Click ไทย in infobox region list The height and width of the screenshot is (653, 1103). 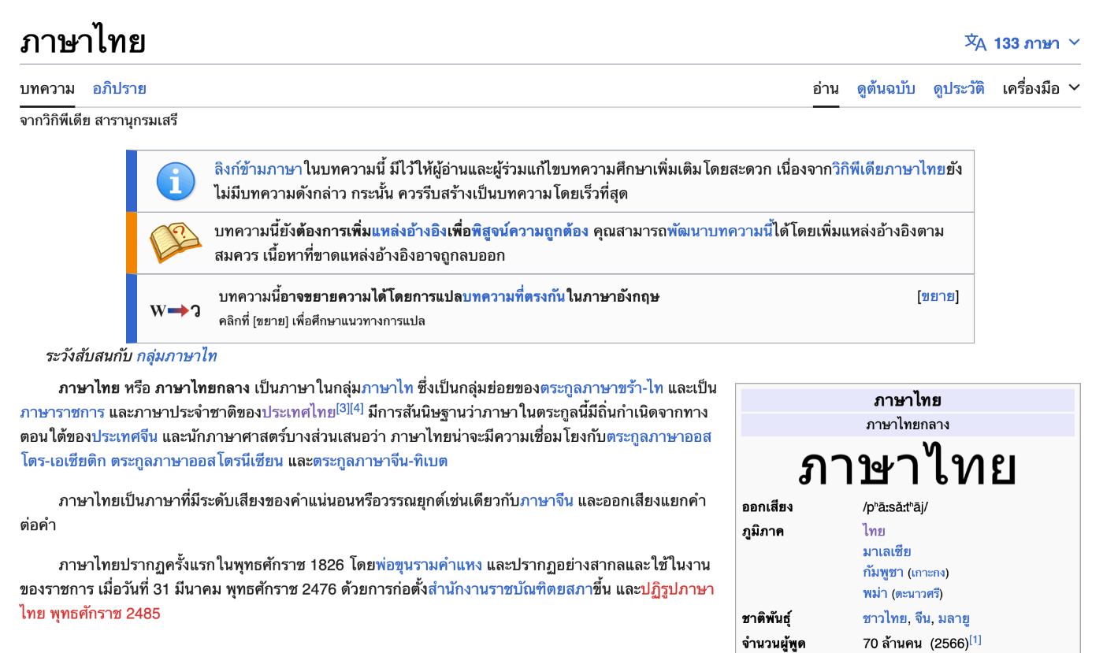874,531
